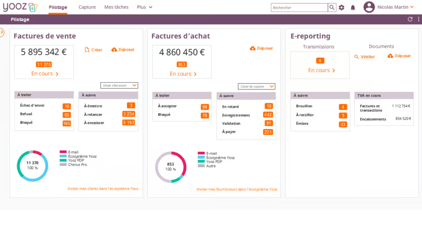Open the Canal de capture dropdown
This screenshot has width=422, height=237.
click(256, 86)
